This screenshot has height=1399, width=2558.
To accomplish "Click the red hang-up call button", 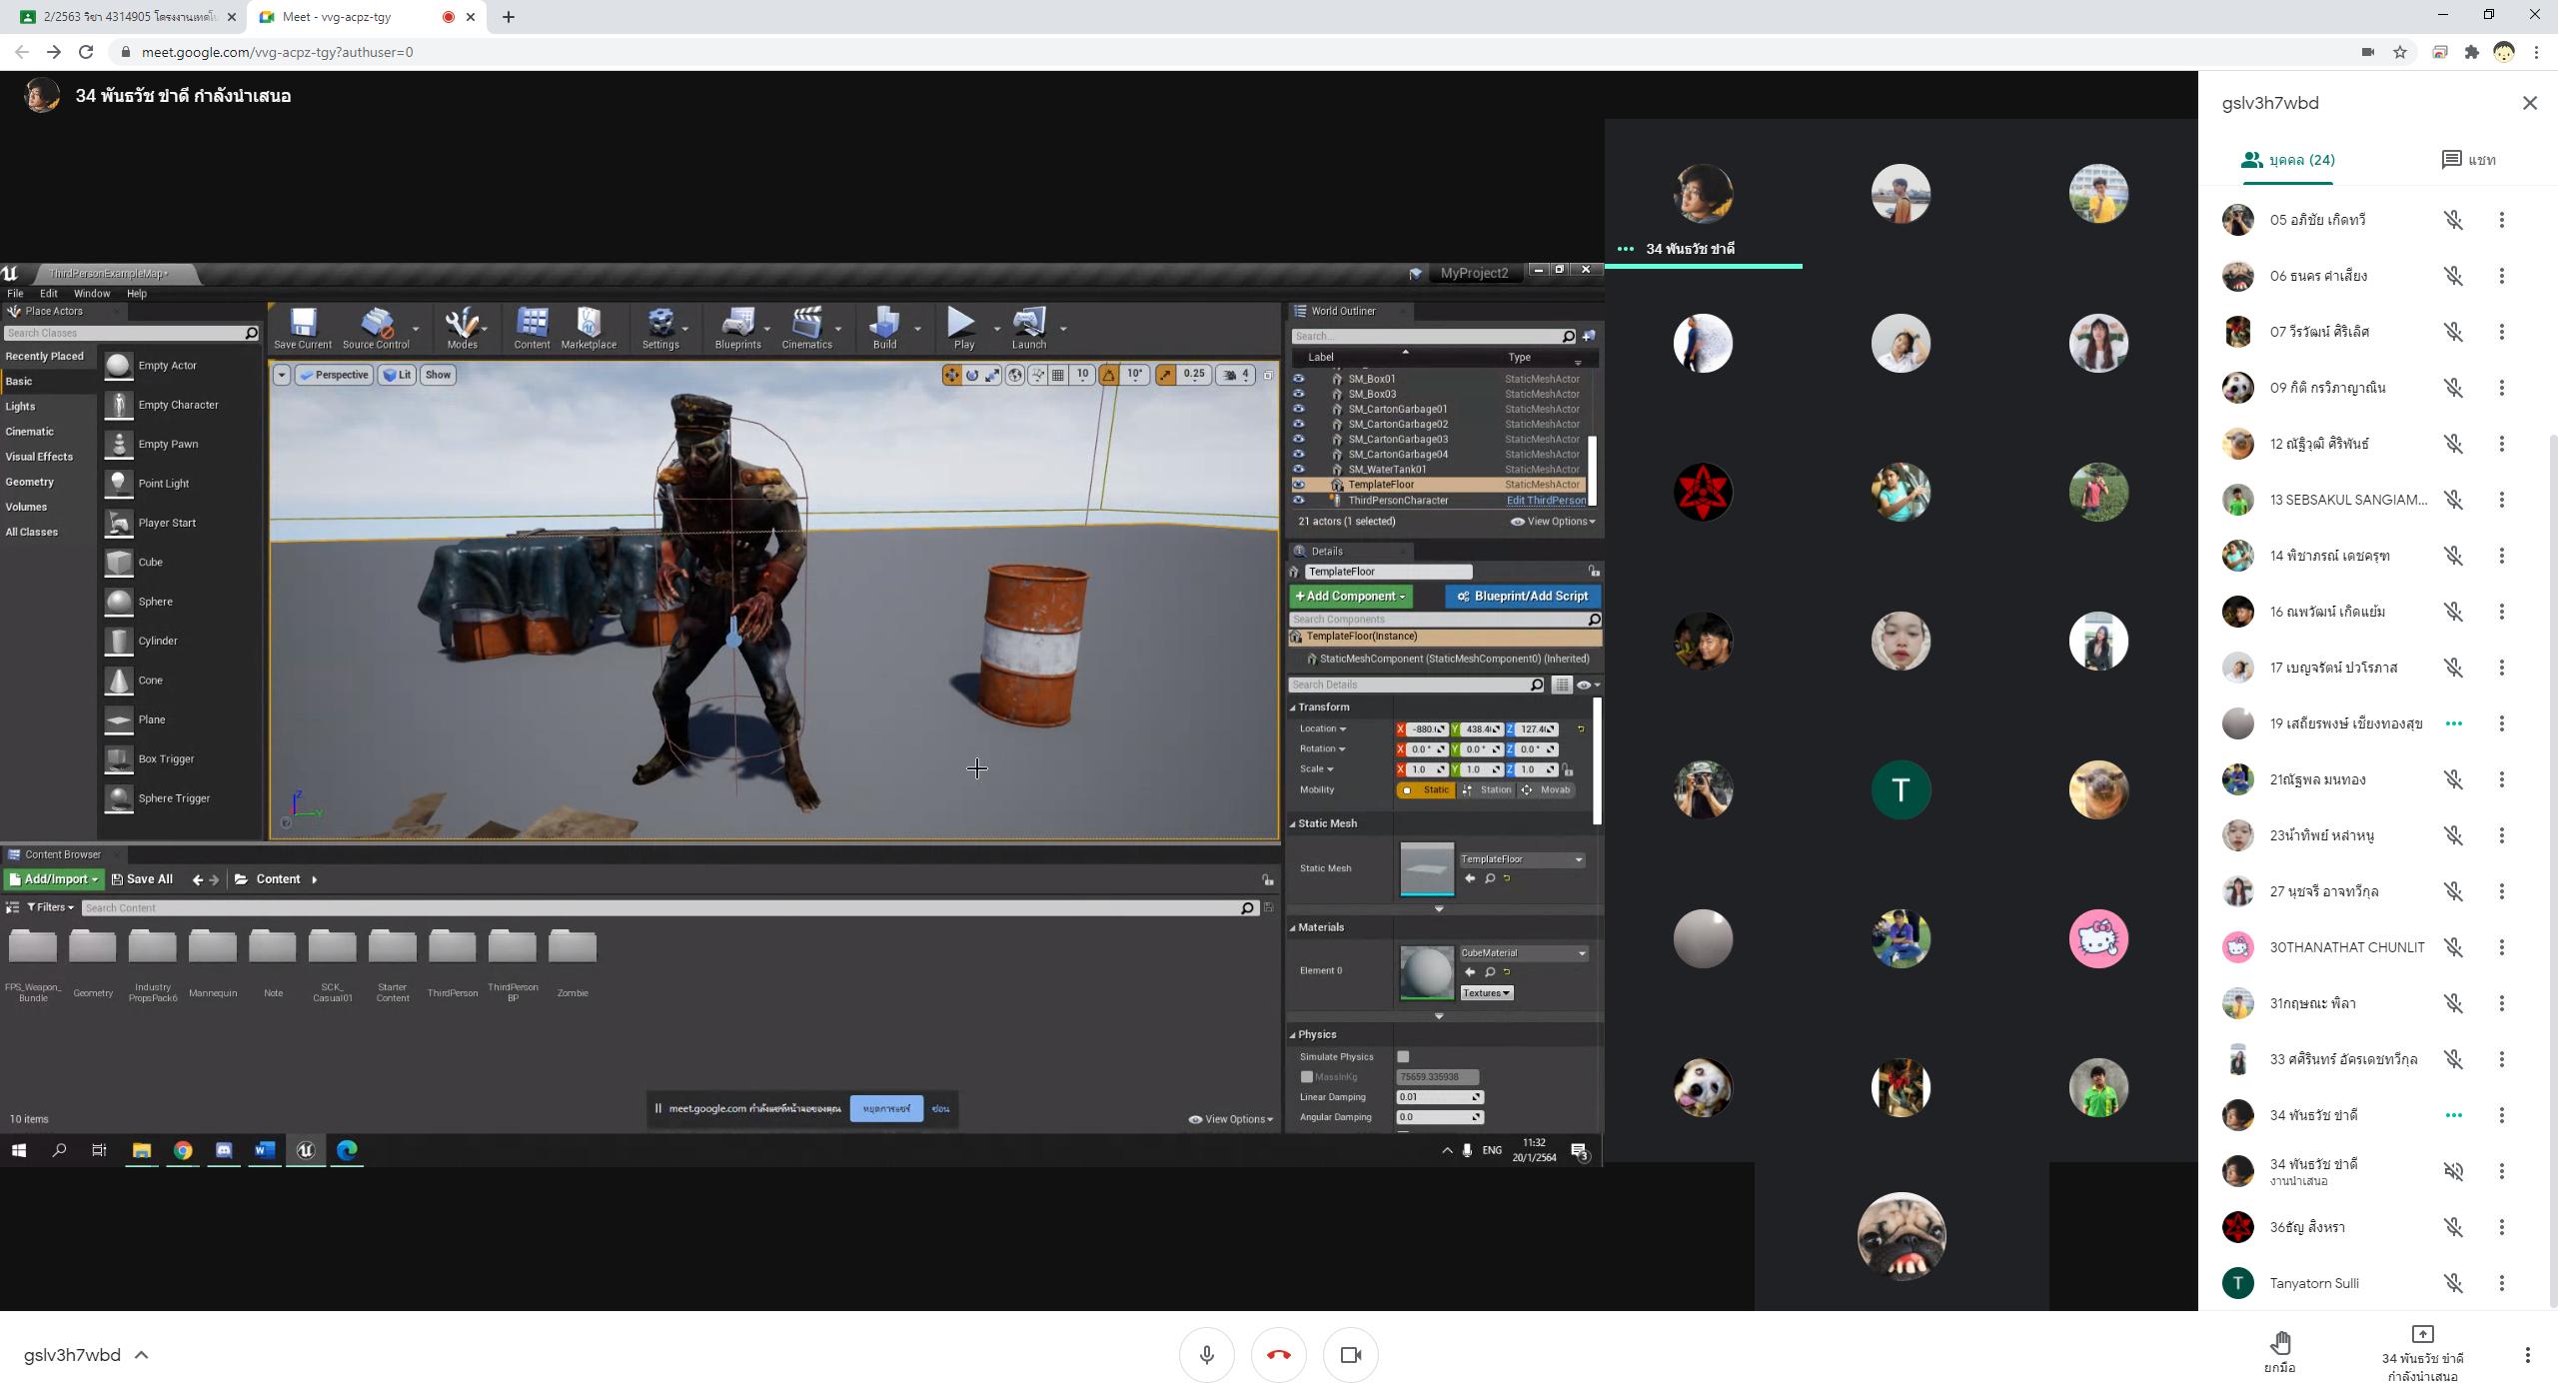I will coord(1278,1355).
